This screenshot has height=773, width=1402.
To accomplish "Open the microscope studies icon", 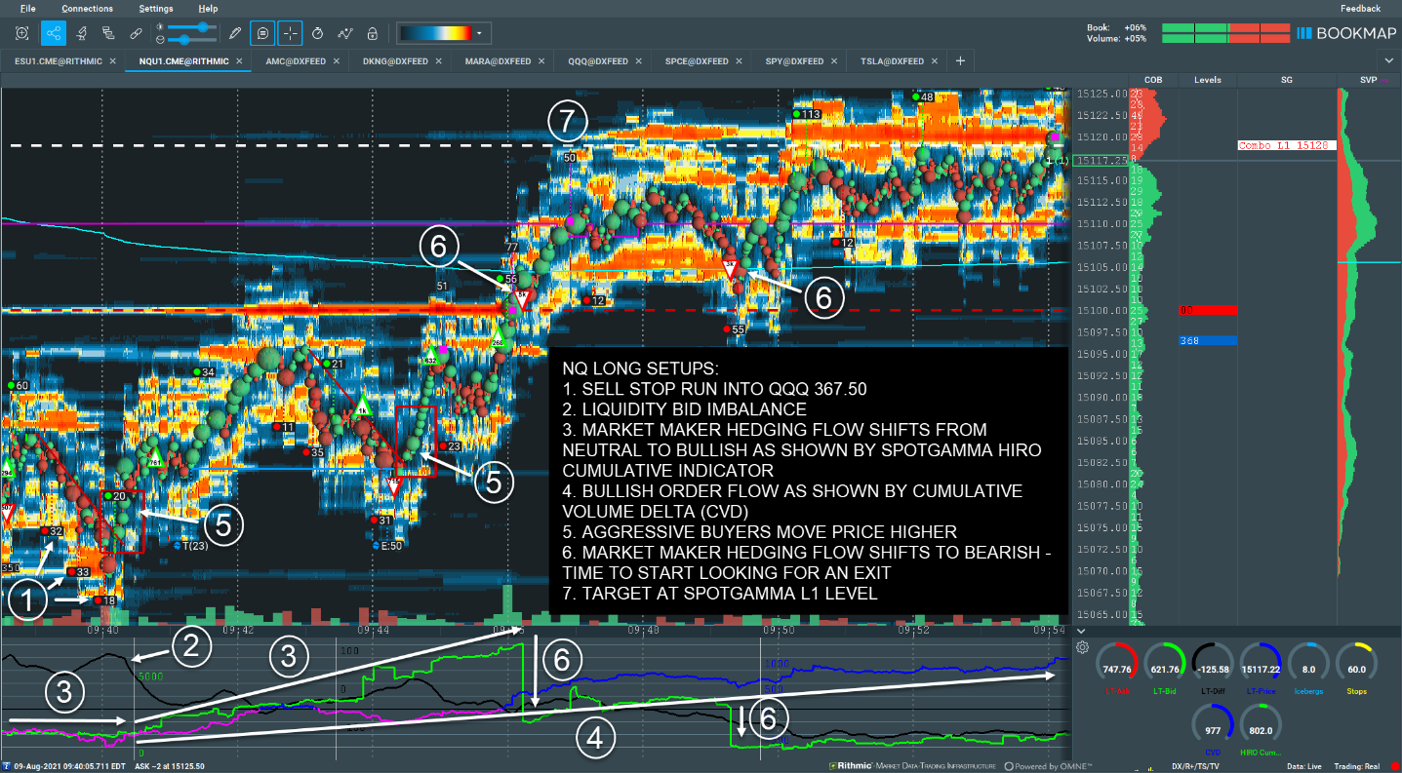I will (83, 33).
